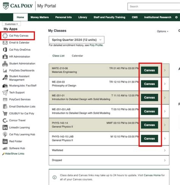180x185 pixels.
Task: Open the Cal Poly Learning Hub tree icon
Action: (5, 134)
